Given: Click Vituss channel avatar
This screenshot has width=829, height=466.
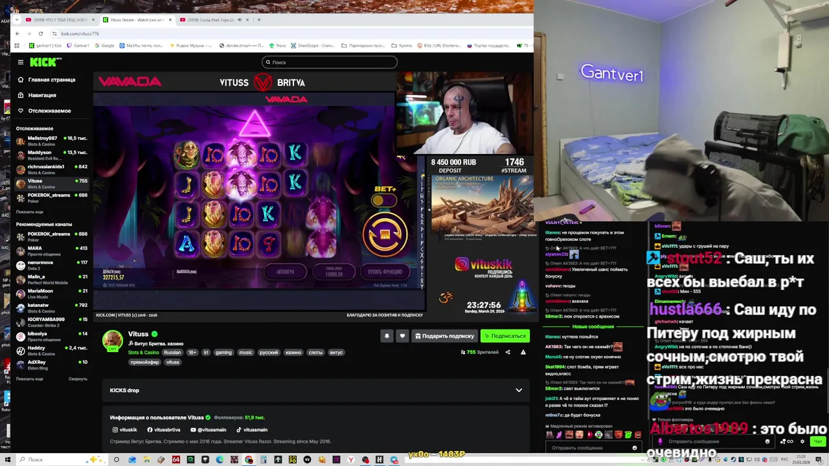Looking at the screenshot, I should click(x=112, y=341).
